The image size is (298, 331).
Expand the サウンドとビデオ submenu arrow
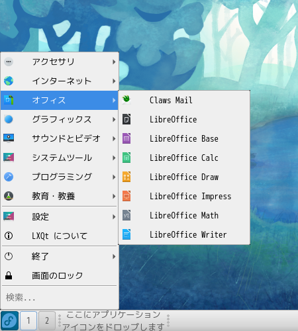pyautogui.click(x=114, y=138)
